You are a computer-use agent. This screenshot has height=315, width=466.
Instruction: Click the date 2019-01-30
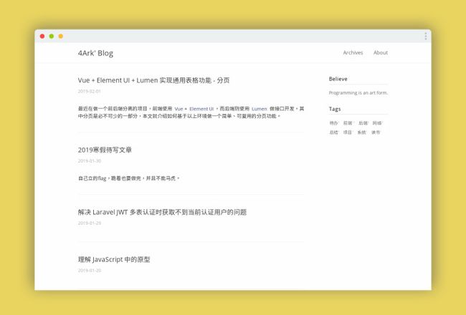(90, 161)
